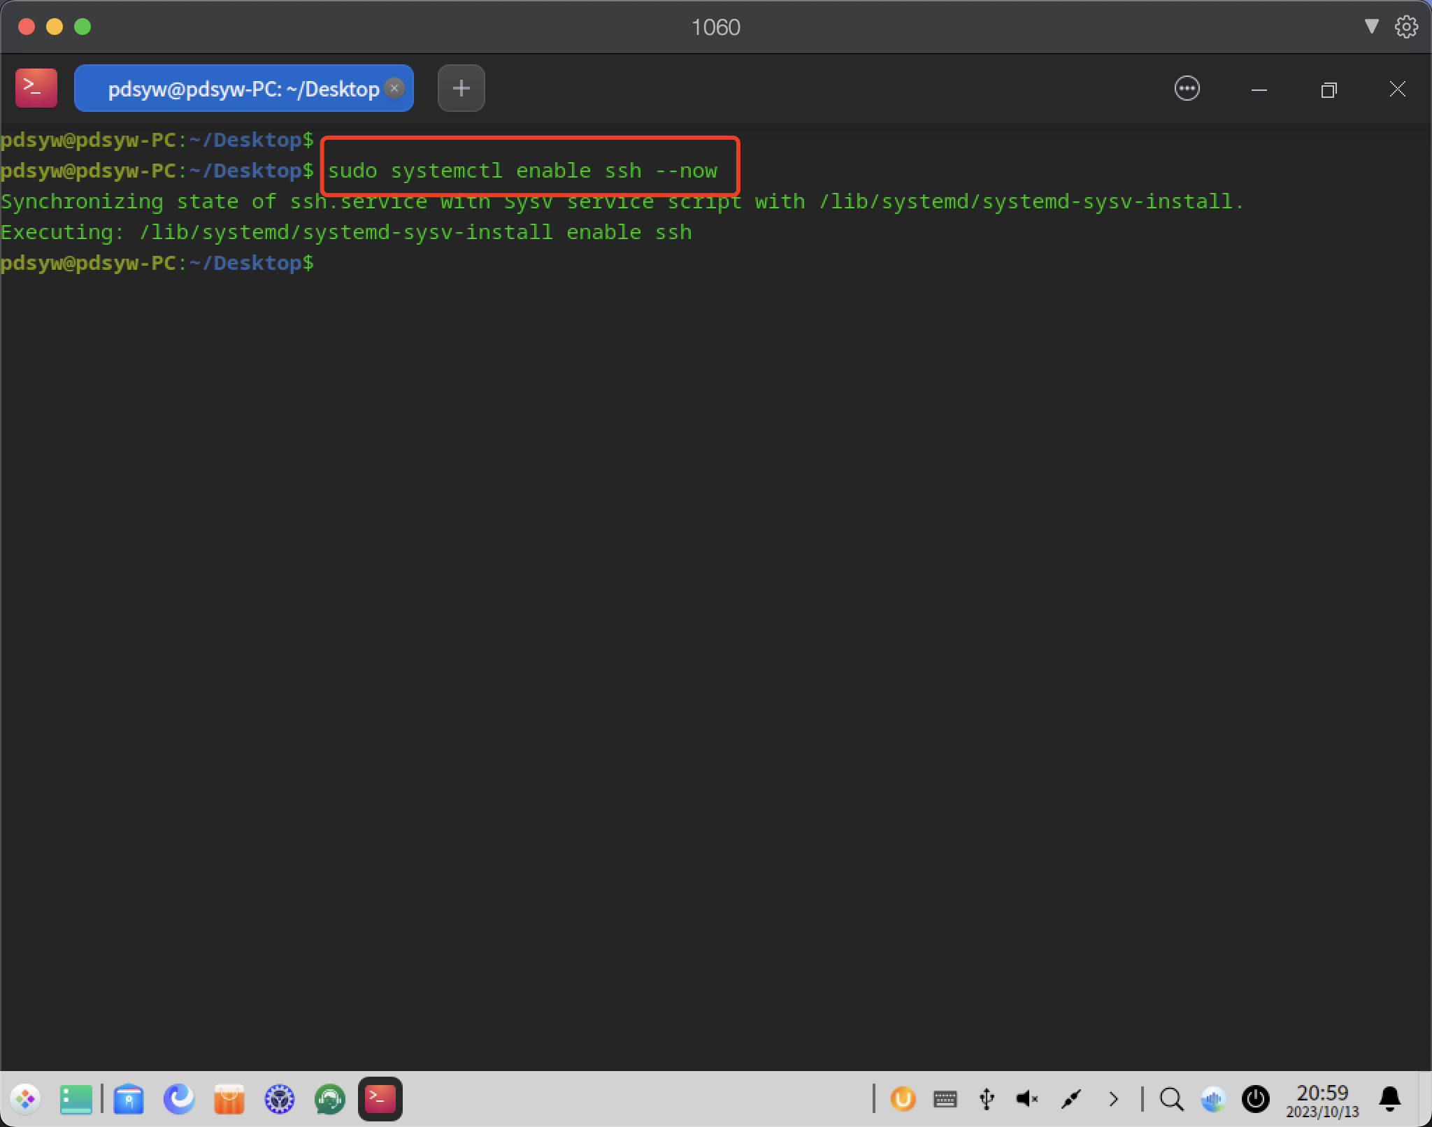Click the terminal app logo icon
Viewport: 1432px width, 1127px height.
[36, 88]
